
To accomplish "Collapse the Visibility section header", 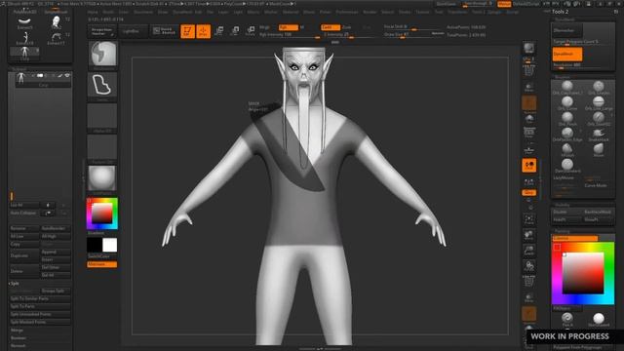I will tap(562, 205).
